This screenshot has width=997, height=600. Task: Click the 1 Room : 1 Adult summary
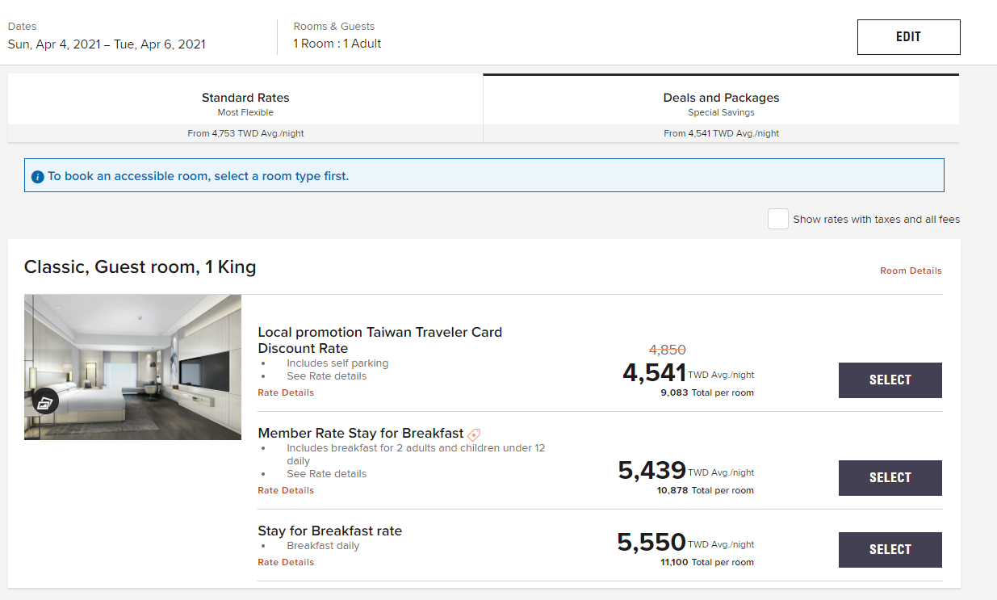pos(337,44)
